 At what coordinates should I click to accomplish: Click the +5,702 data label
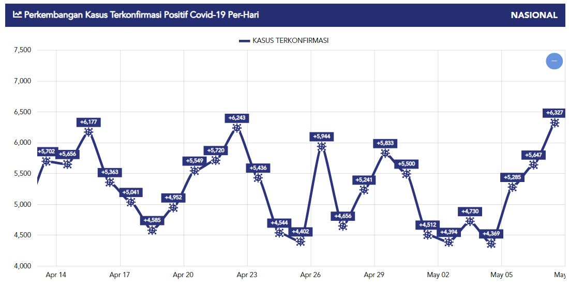pyautogui.click(x=46, y=152)
